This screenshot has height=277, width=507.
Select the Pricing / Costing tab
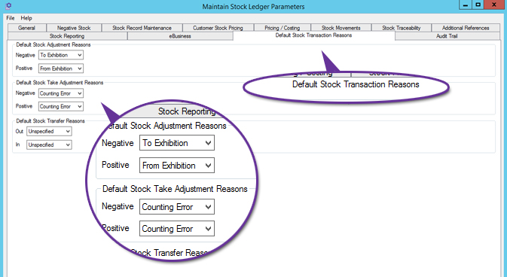coord(283,28)
